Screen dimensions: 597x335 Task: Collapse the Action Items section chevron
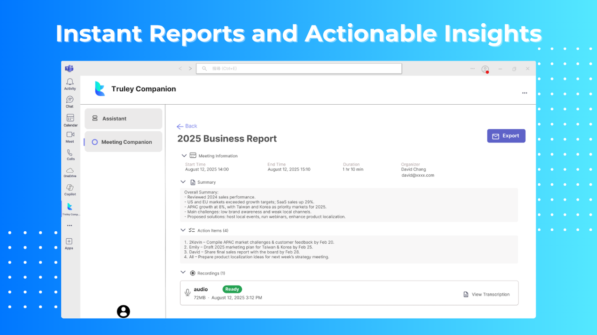pos(183,230)
